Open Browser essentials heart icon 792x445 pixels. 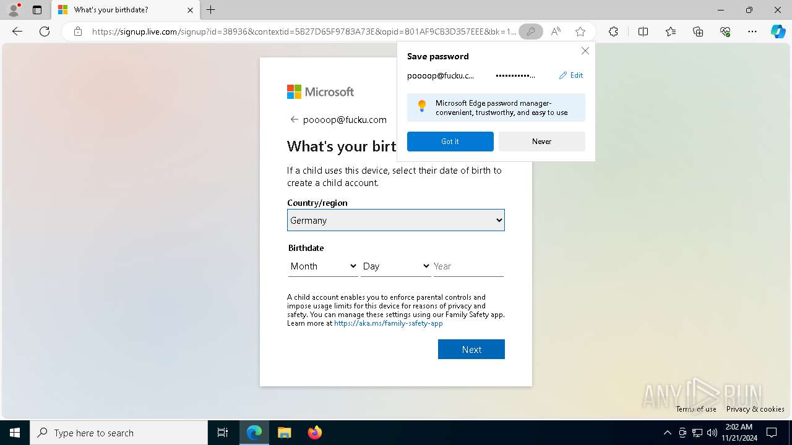725,32
